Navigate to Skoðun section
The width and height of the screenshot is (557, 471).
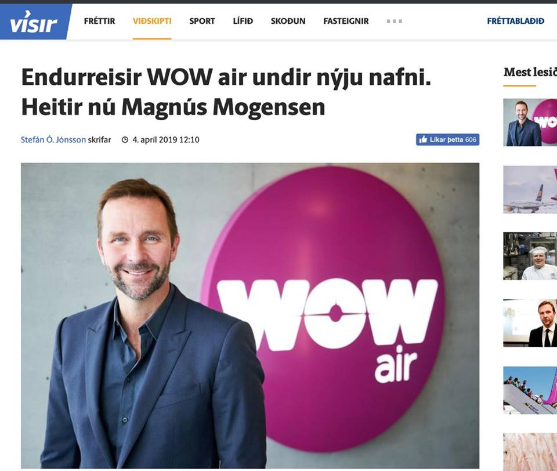tap(288, 21)
